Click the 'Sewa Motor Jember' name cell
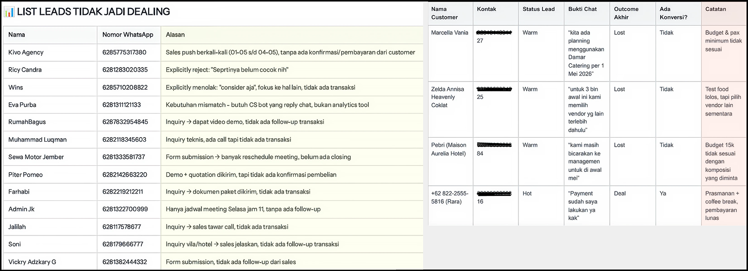The image size is (748, 271). 50,157
